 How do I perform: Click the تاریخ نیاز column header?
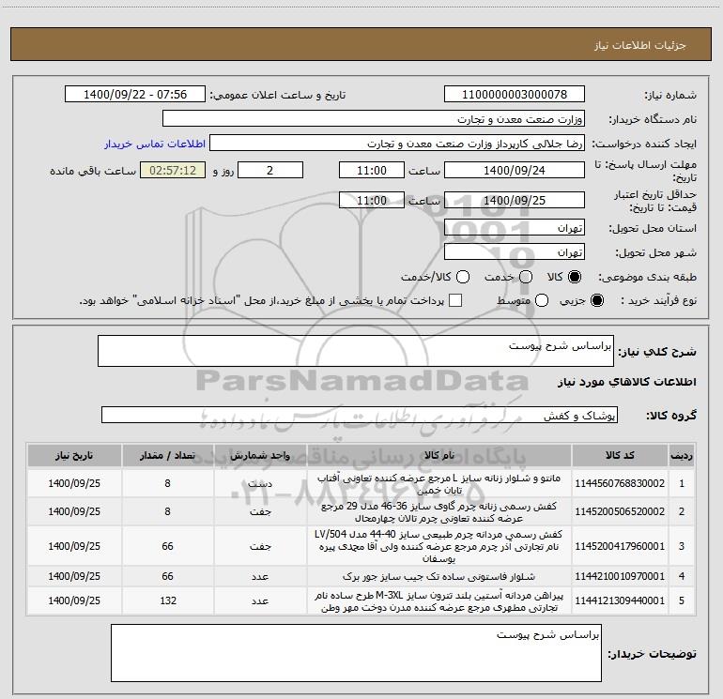pyautogui.click(x=74, y=455)
